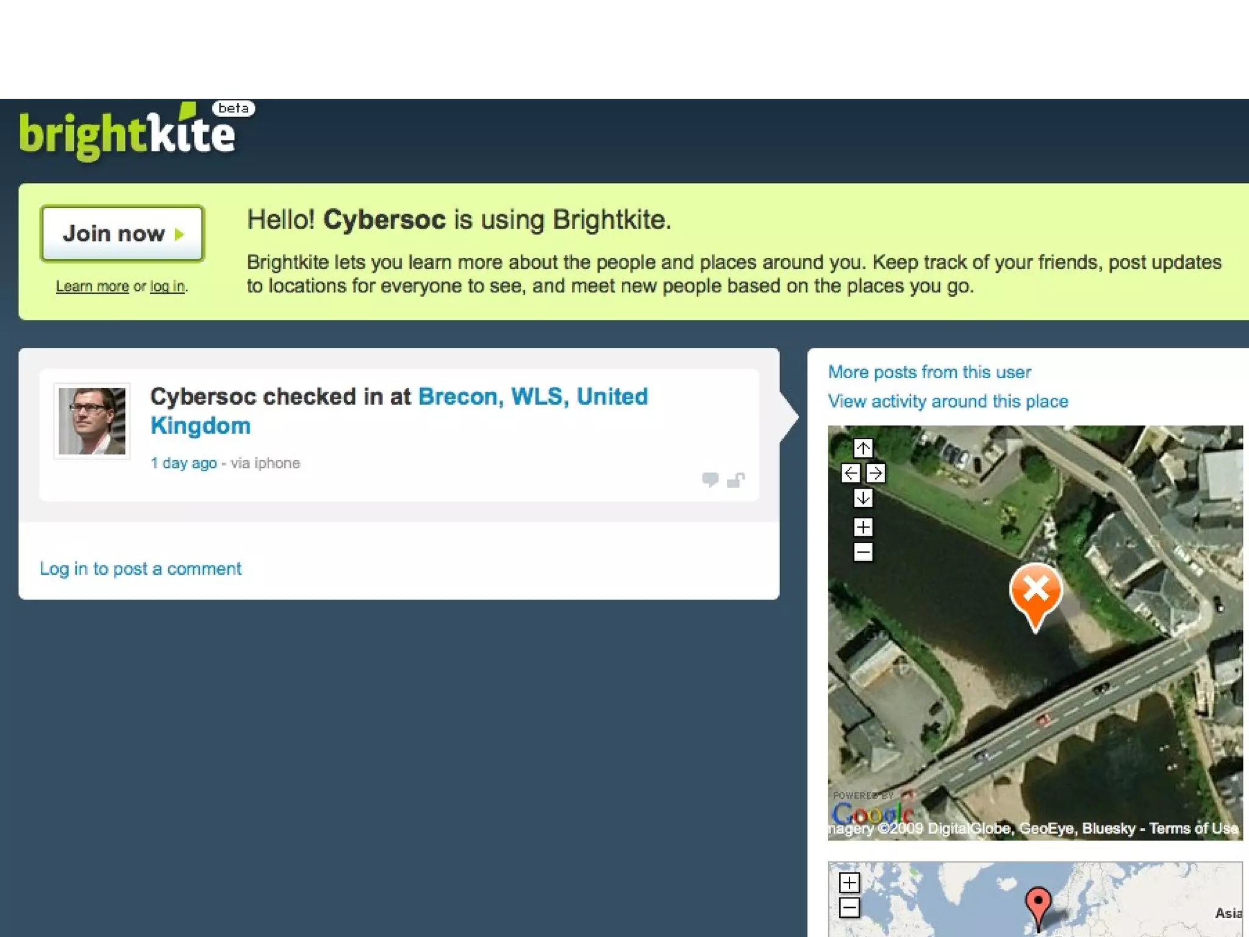Screen dimensions: 1249x937
Task: Pan the satellite map right
Action: tap(876, 473)
